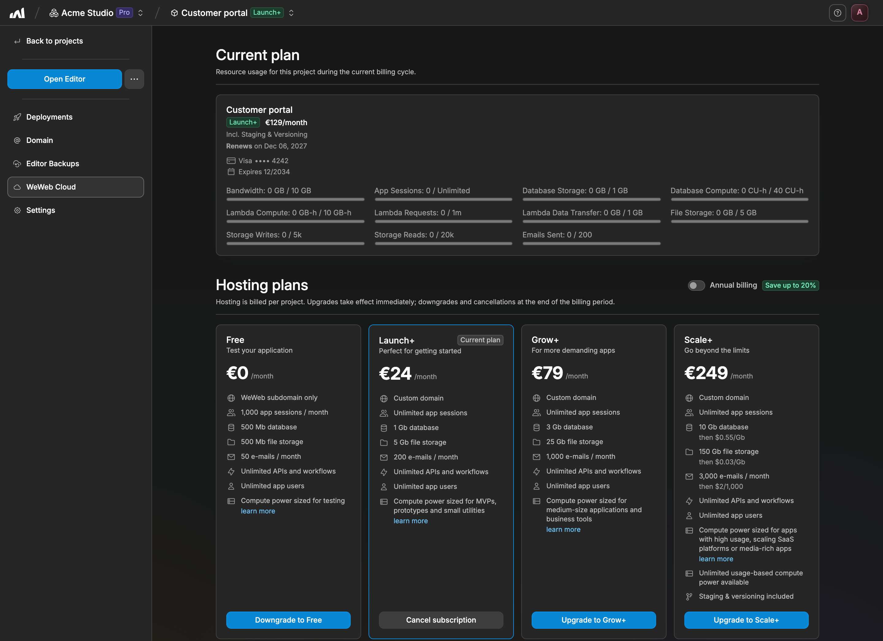Viewport: 883px width, 641px height.
Task: Click the credit card icon next to Visa
Action: (x=231, y=161)
